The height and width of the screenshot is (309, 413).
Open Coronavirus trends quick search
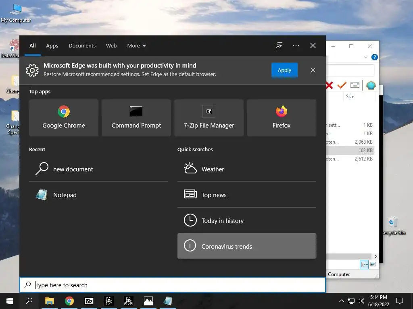(x=247, y=246)
